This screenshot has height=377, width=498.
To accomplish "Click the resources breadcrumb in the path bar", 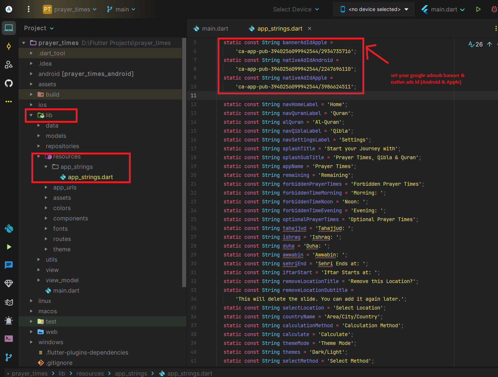I will 90,373.
